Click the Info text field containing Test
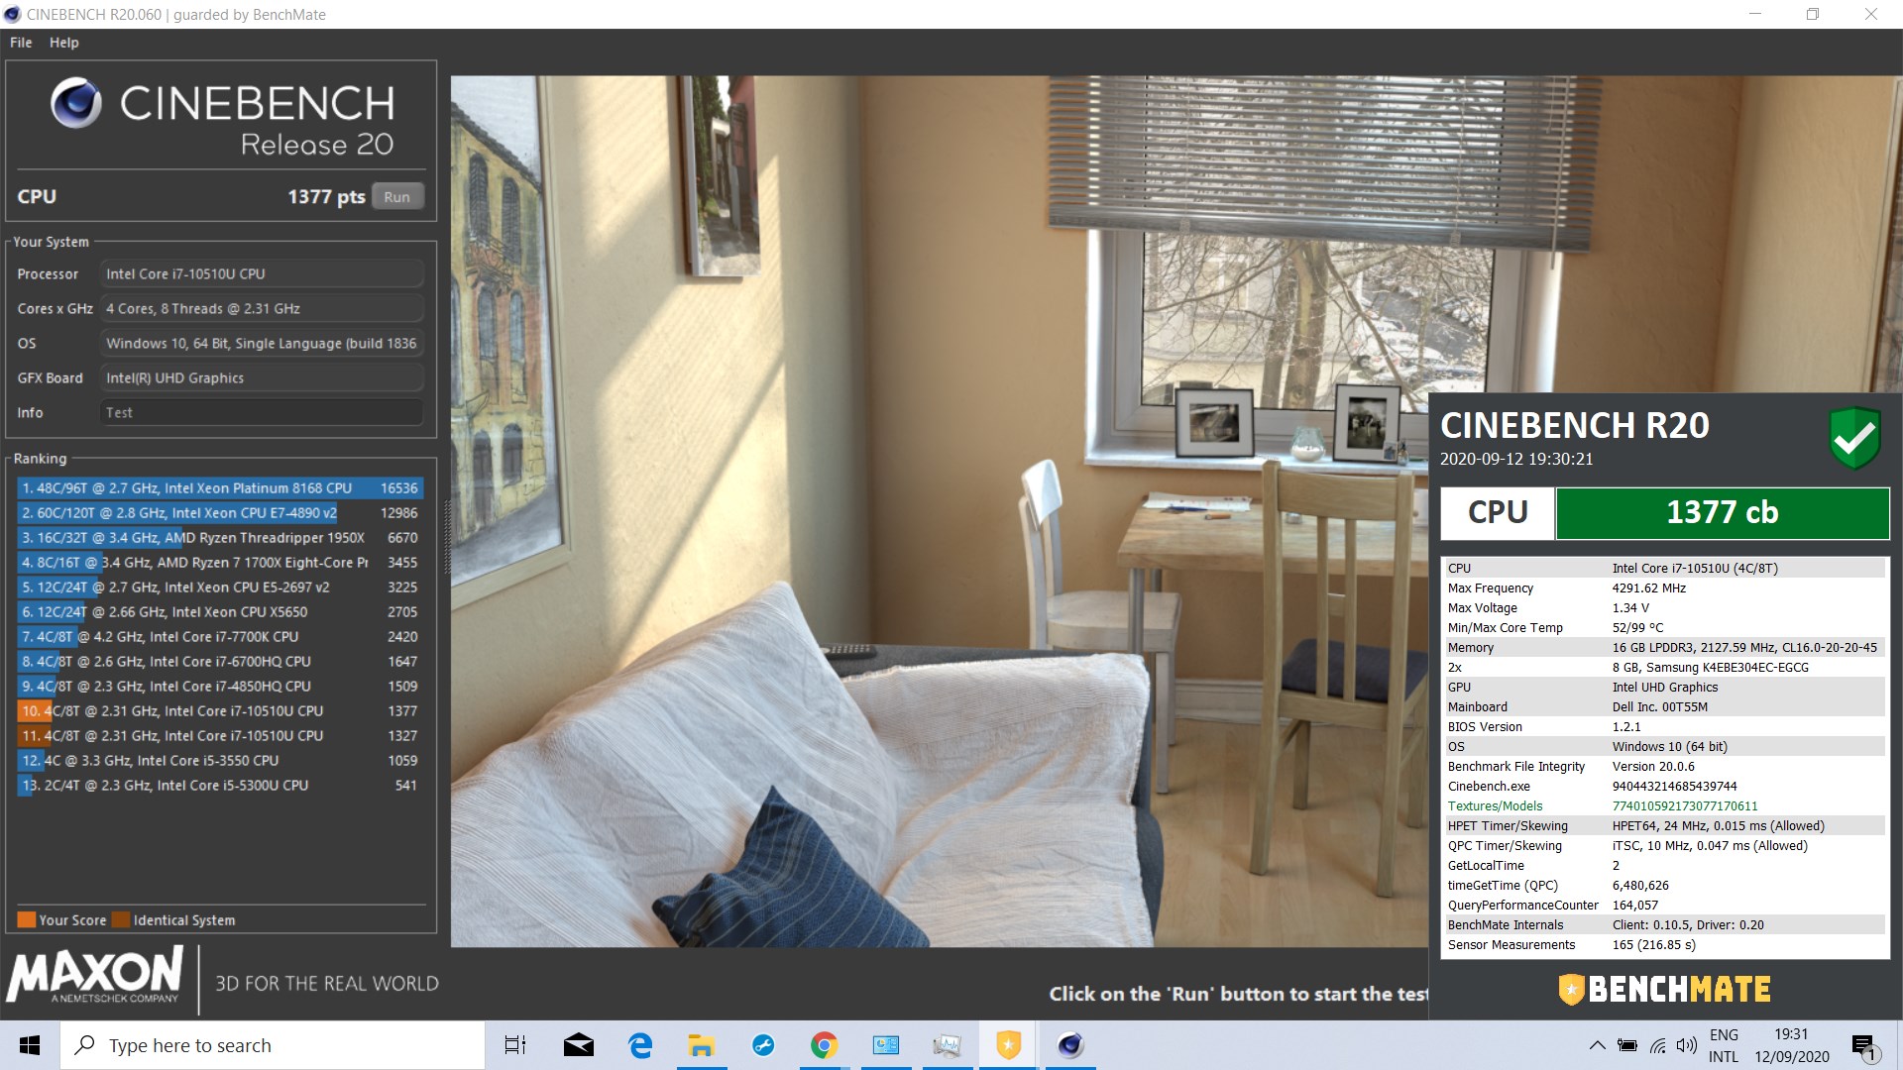Image resolution: width=1903 pixels, height=1070 pixels. [262, 412]
